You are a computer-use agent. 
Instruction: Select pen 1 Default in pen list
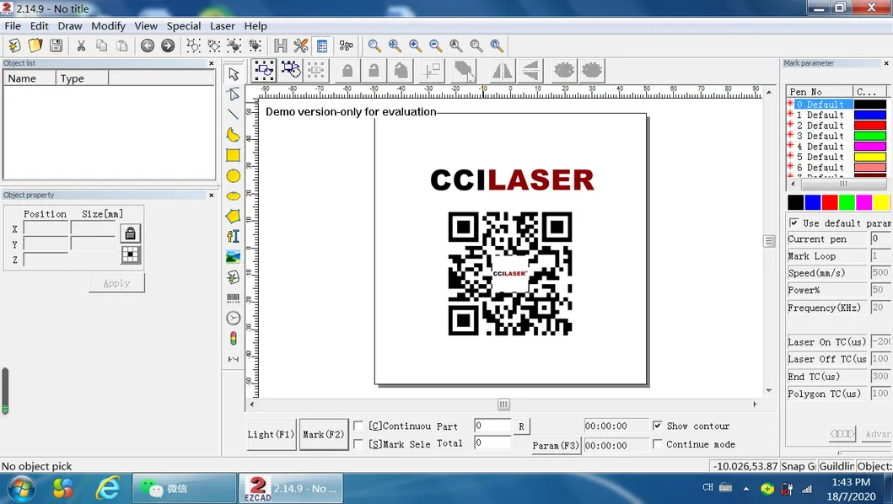pos(818,115)
